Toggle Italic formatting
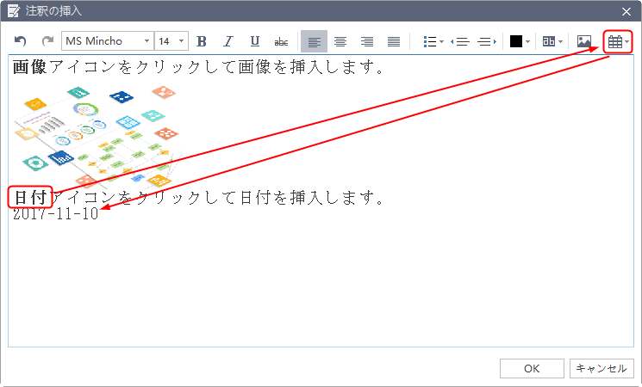The width and height of the screenshot is (642, 387). click(x=228, y=41)
